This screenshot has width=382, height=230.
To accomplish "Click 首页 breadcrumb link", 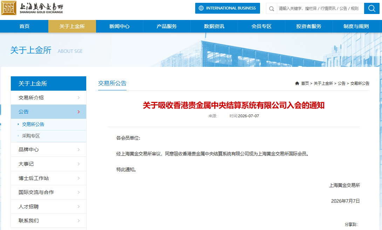I will (x=305, y=83).
